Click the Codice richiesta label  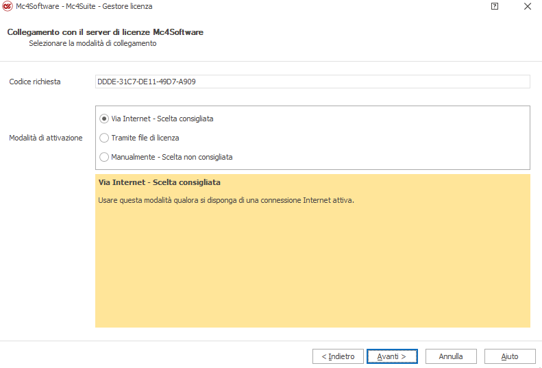(x=35, y=82)
